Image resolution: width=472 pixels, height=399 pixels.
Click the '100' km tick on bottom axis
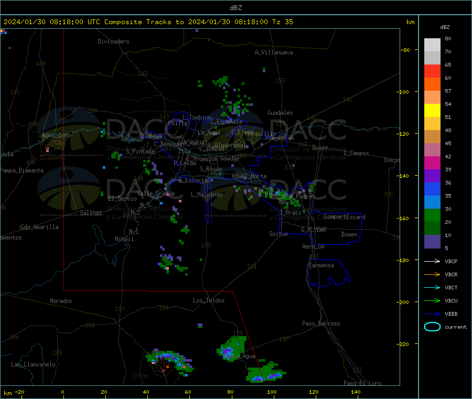(x=272, y=392)
